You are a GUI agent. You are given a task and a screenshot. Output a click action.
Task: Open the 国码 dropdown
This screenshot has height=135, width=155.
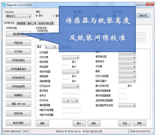[x=127, y=71]
